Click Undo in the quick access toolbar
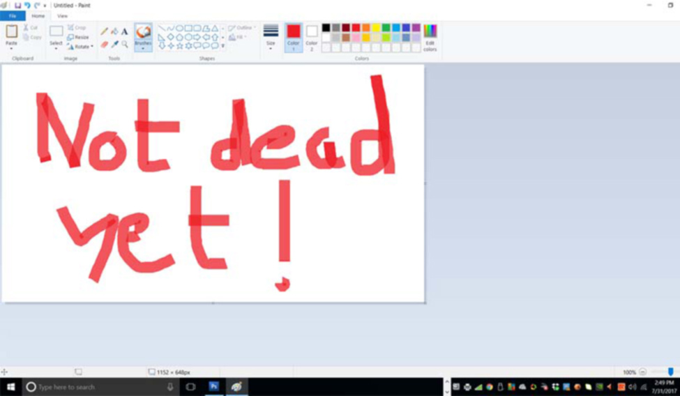680x396 pixels. click(x=27, y=6)
